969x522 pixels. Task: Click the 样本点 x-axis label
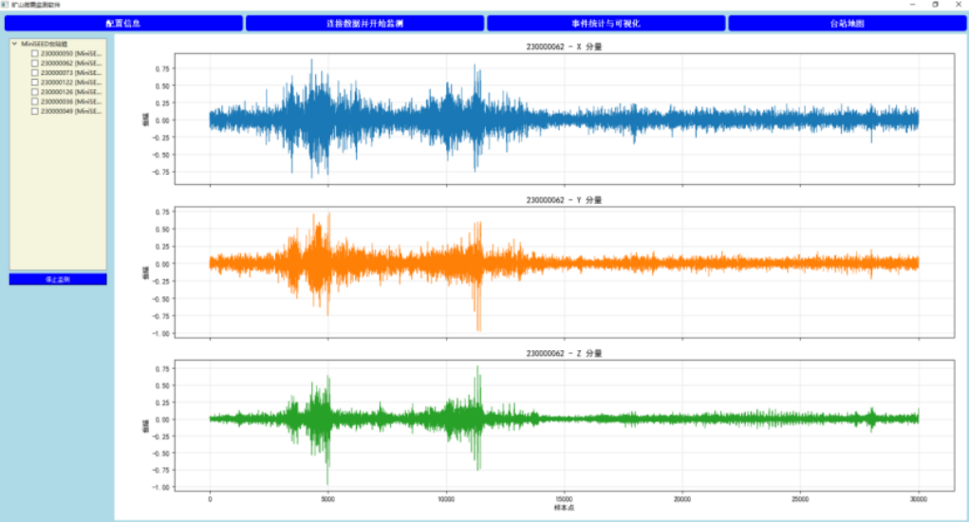(564, 508)
